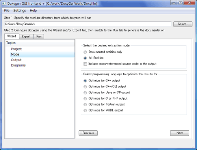
Task: Click the working directory path field
Action: click(x=88, y=24)
